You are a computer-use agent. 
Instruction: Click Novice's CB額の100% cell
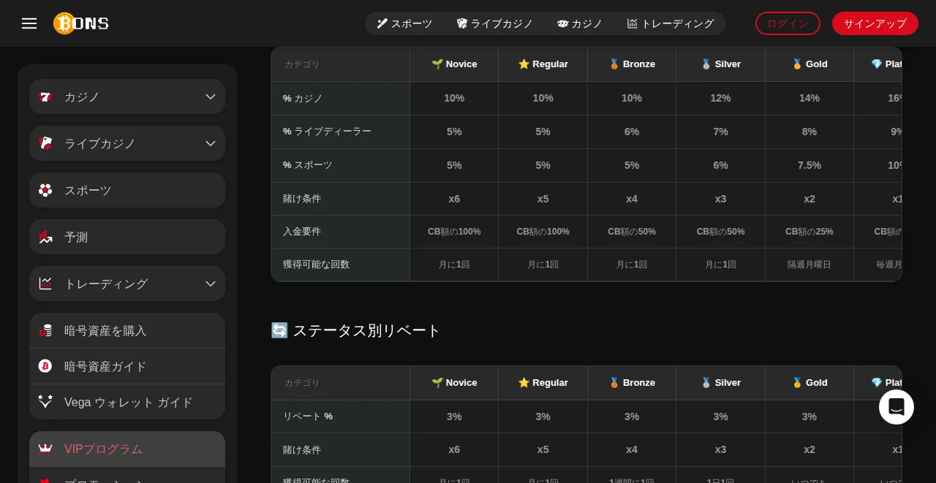click(x=454, y=232)
